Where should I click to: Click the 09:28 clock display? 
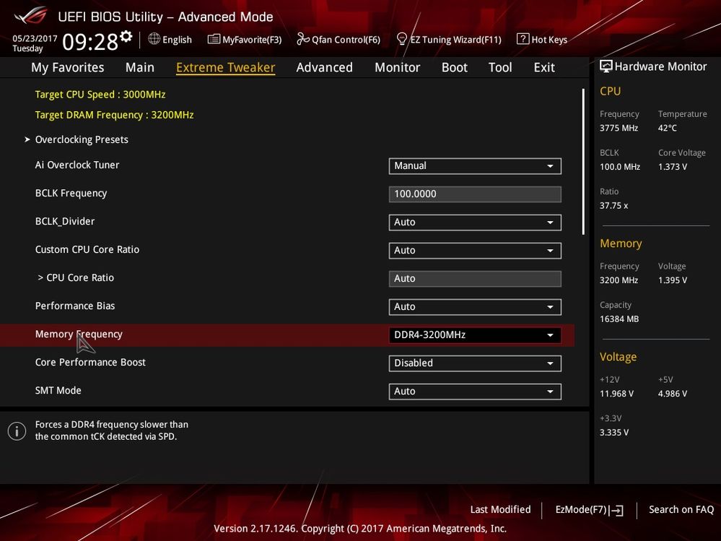90,42
